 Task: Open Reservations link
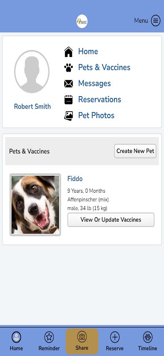click(100, 99)
